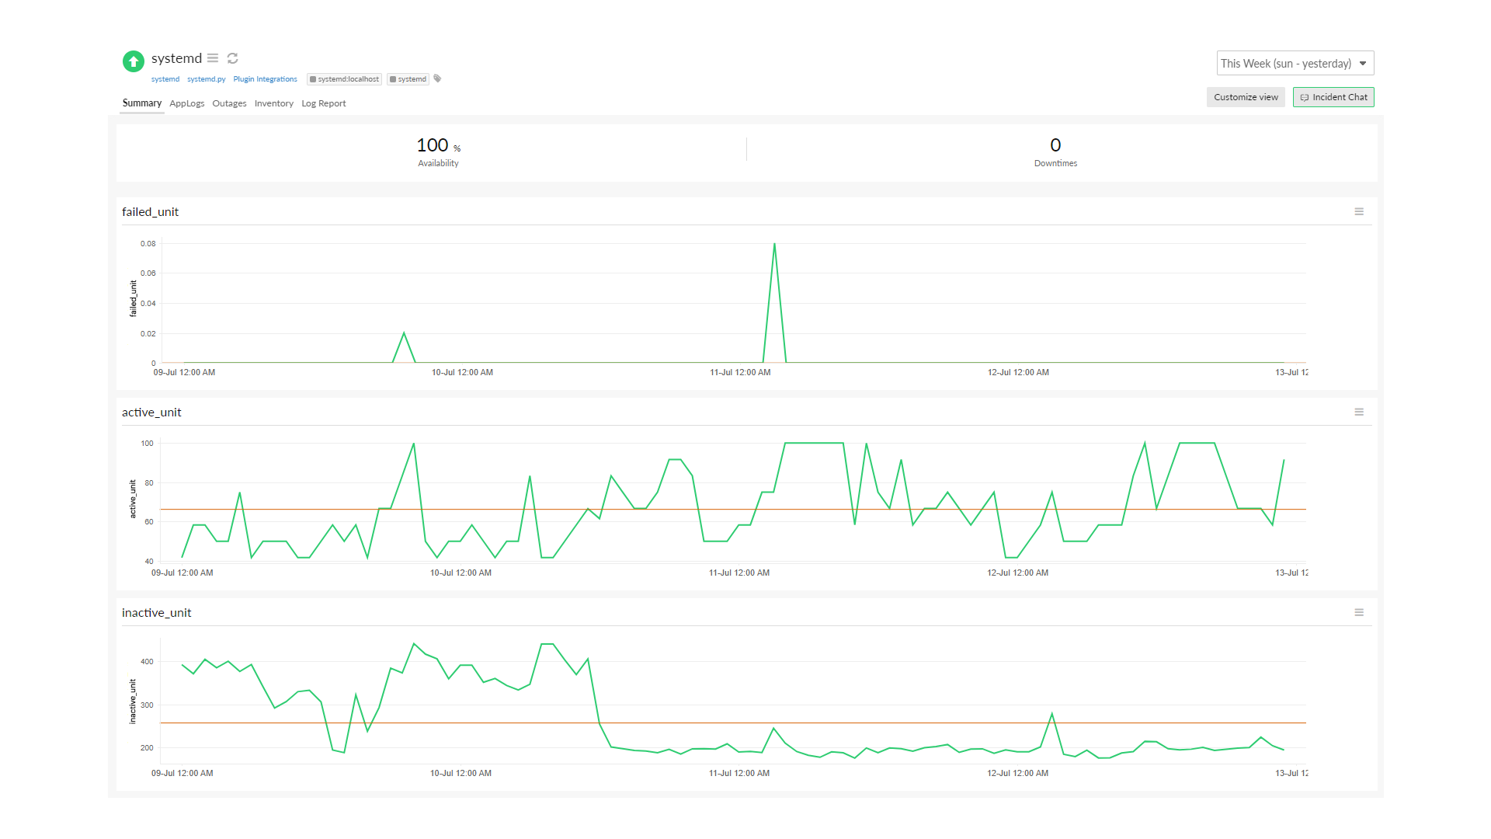
Task: Select the Log Report tab
Action: [x=323, y=103]
